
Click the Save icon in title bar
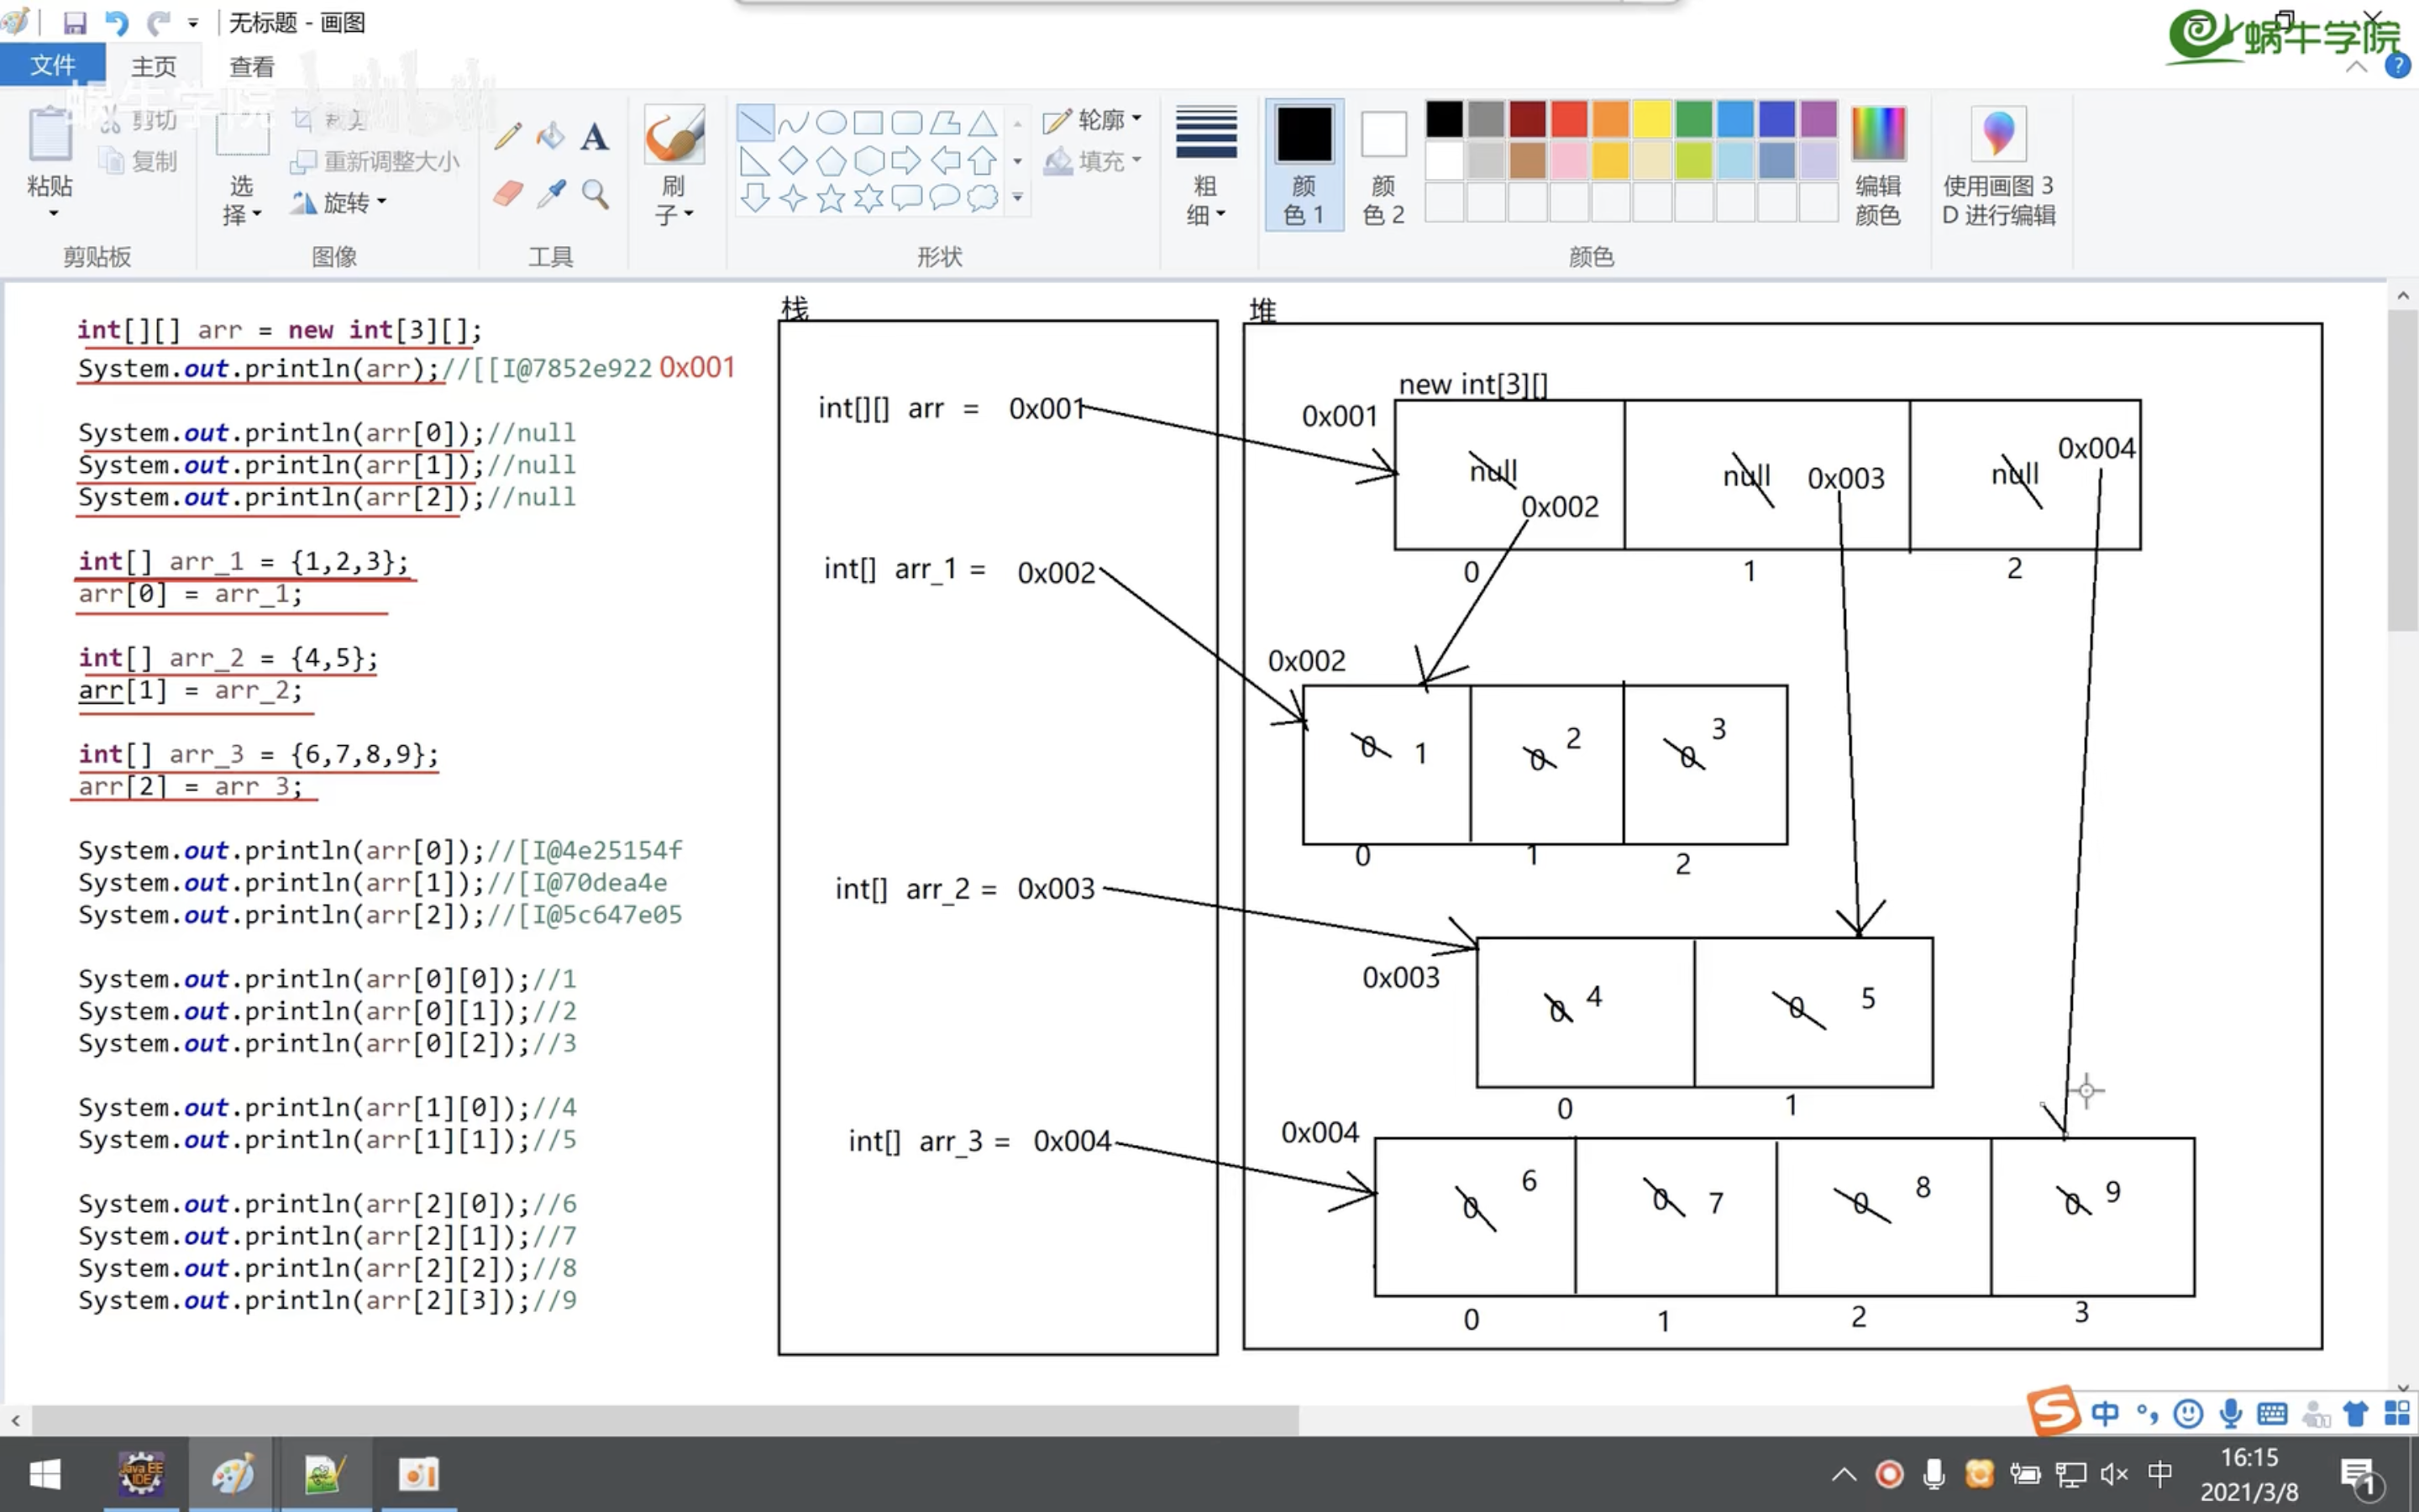click(75, 22)
